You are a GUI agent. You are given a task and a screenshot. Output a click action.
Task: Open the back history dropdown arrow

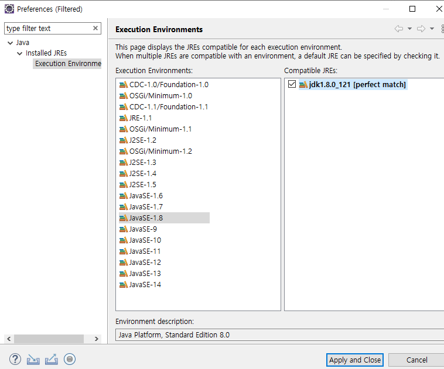(409, 29)
